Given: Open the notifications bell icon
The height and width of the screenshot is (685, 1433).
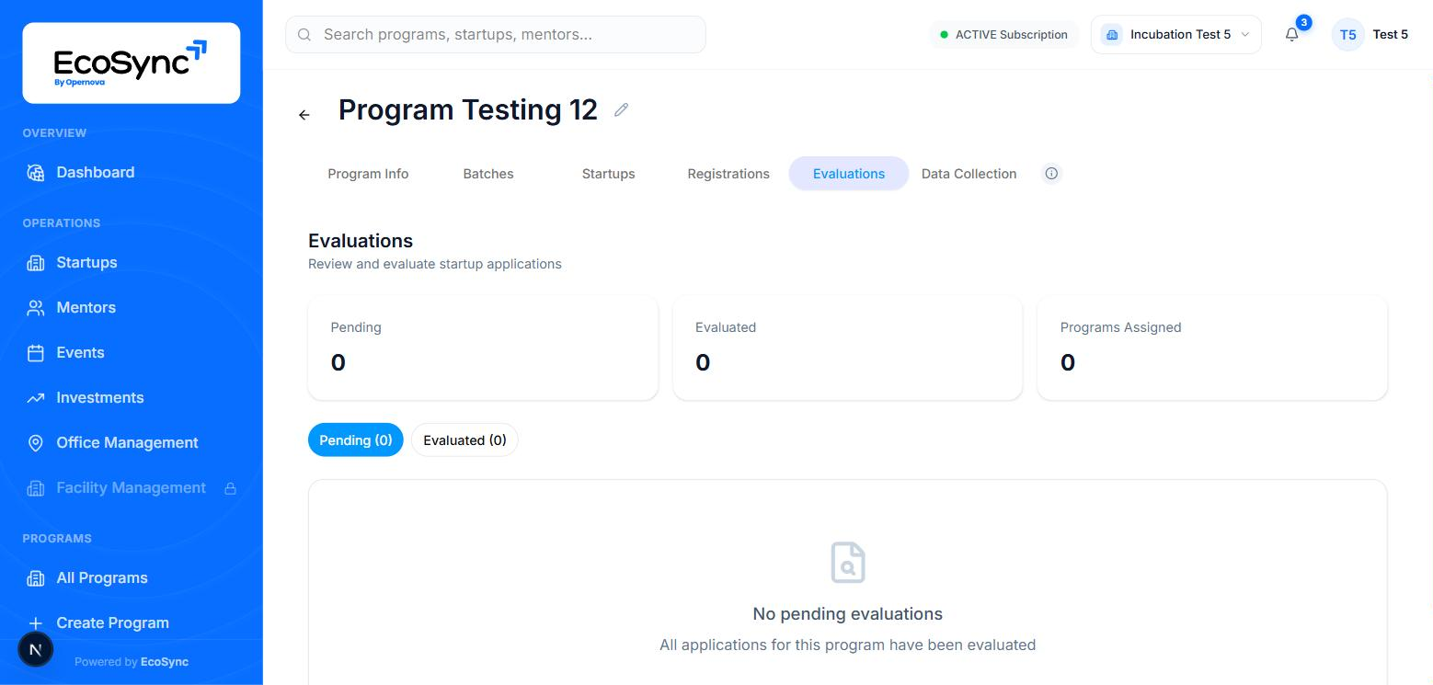Looking at the screenshot, I should (1291, 35).
